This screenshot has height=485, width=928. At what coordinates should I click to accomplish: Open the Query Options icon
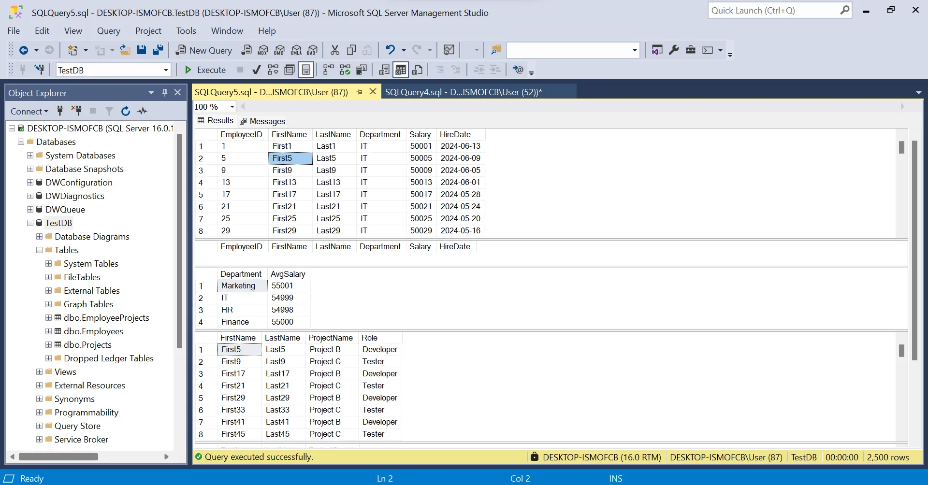[x=290, y=70]
